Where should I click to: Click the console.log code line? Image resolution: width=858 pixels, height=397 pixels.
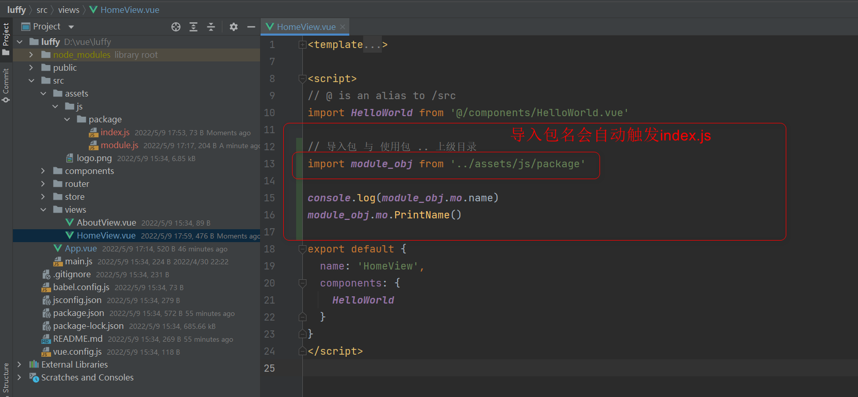click(403, 198)
